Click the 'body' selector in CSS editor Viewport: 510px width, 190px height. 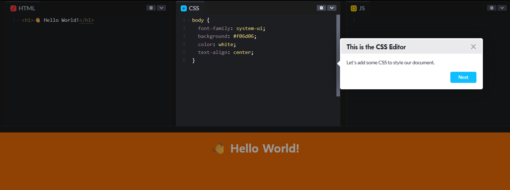click(x=198, y=20)
